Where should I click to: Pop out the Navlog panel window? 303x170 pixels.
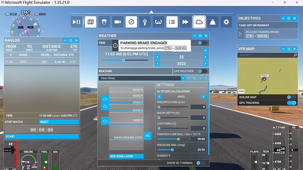coord(71,40)
